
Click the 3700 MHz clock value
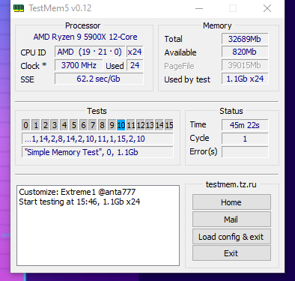pos(79,65)
